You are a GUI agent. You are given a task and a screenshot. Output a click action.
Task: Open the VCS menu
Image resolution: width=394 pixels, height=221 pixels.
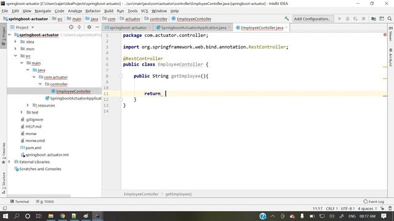(x=144, y=11)
